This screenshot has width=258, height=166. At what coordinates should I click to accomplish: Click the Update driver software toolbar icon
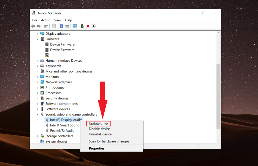(x=82, y=26)
